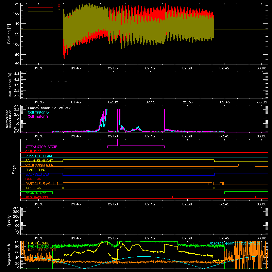Click the red X legend line
This screenshot has height=272, width=272.
pyautogui.click(x=40, y=7)
